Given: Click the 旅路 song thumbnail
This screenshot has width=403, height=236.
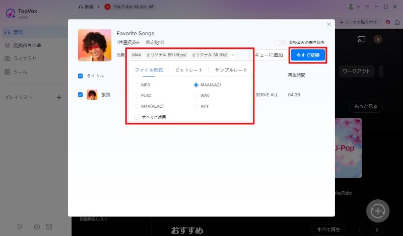Looking at the screenshot, I should [x=92, y=95].
